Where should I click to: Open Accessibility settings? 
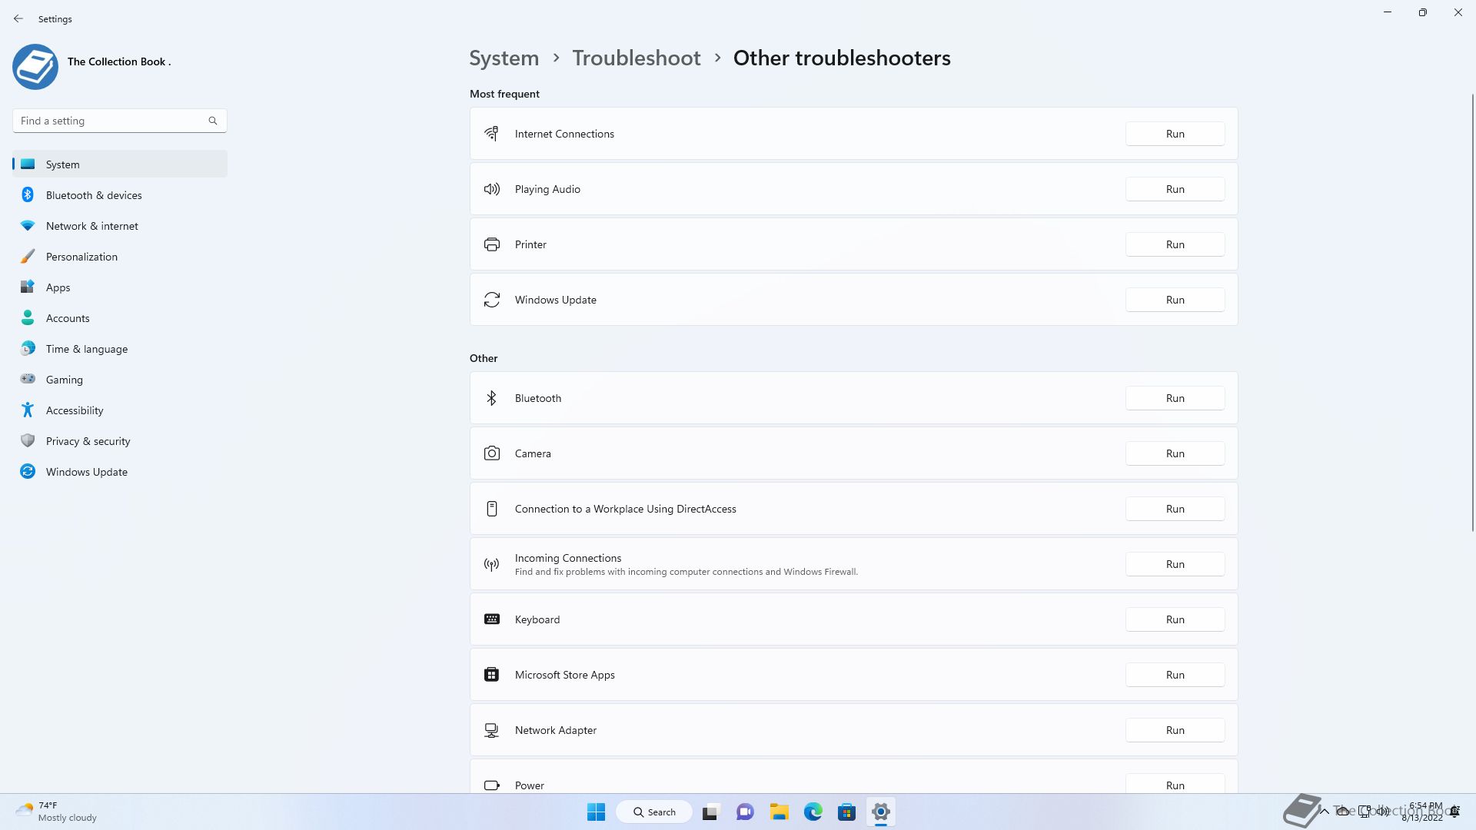[120, 410]
